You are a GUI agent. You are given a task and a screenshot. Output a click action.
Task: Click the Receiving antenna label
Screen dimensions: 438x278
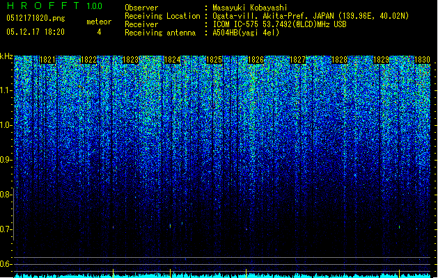160,33
